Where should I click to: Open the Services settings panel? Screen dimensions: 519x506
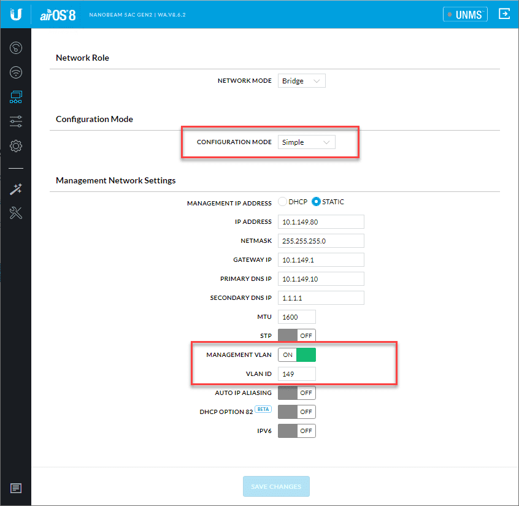(x=15, y=121)
